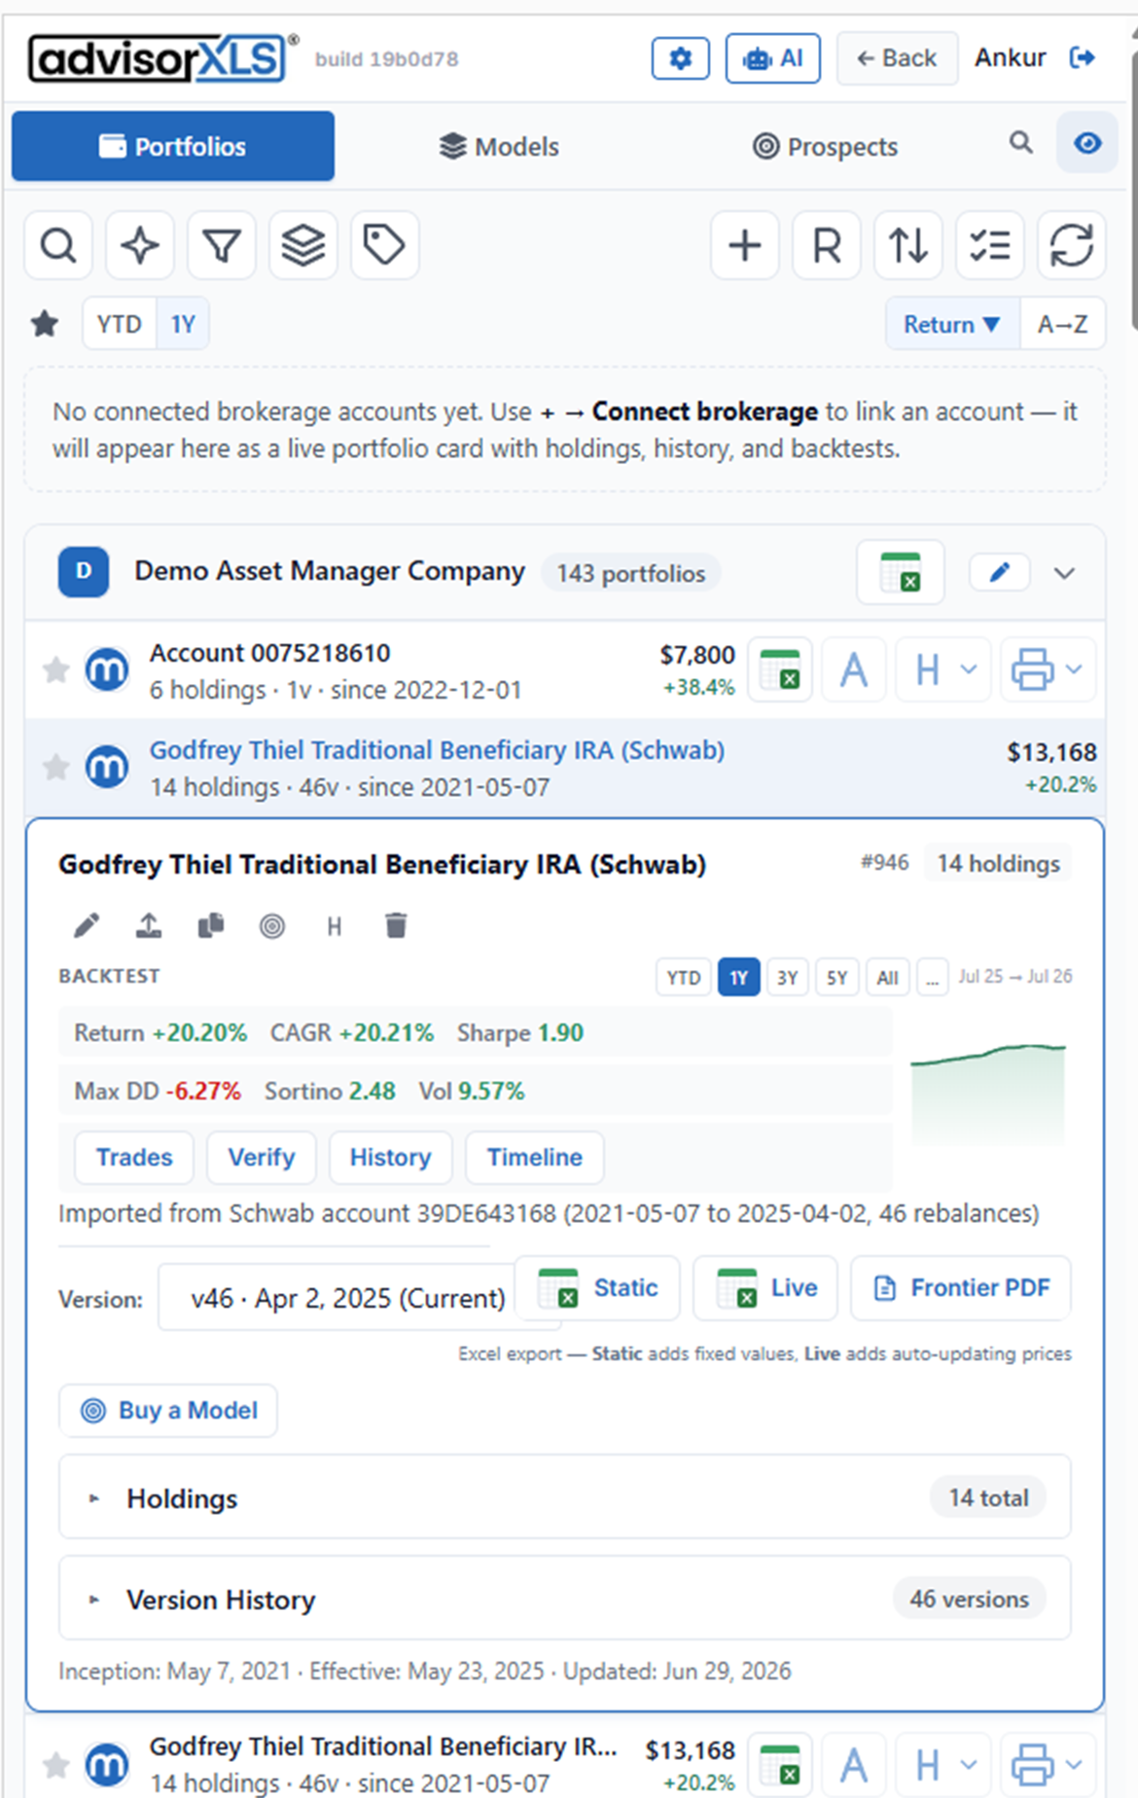Select the 1Y period in list header
This screenshot has width=1138, height=1798.
[x=183, y=324]
